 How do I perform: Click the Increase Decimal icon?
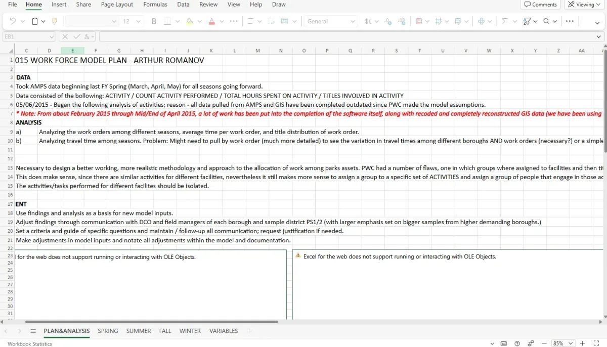pyautogui.click(x=402, y=21)
